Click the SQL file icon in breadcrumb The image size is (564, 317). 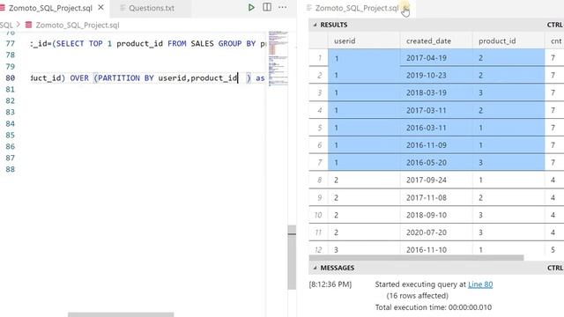(28, 25)
